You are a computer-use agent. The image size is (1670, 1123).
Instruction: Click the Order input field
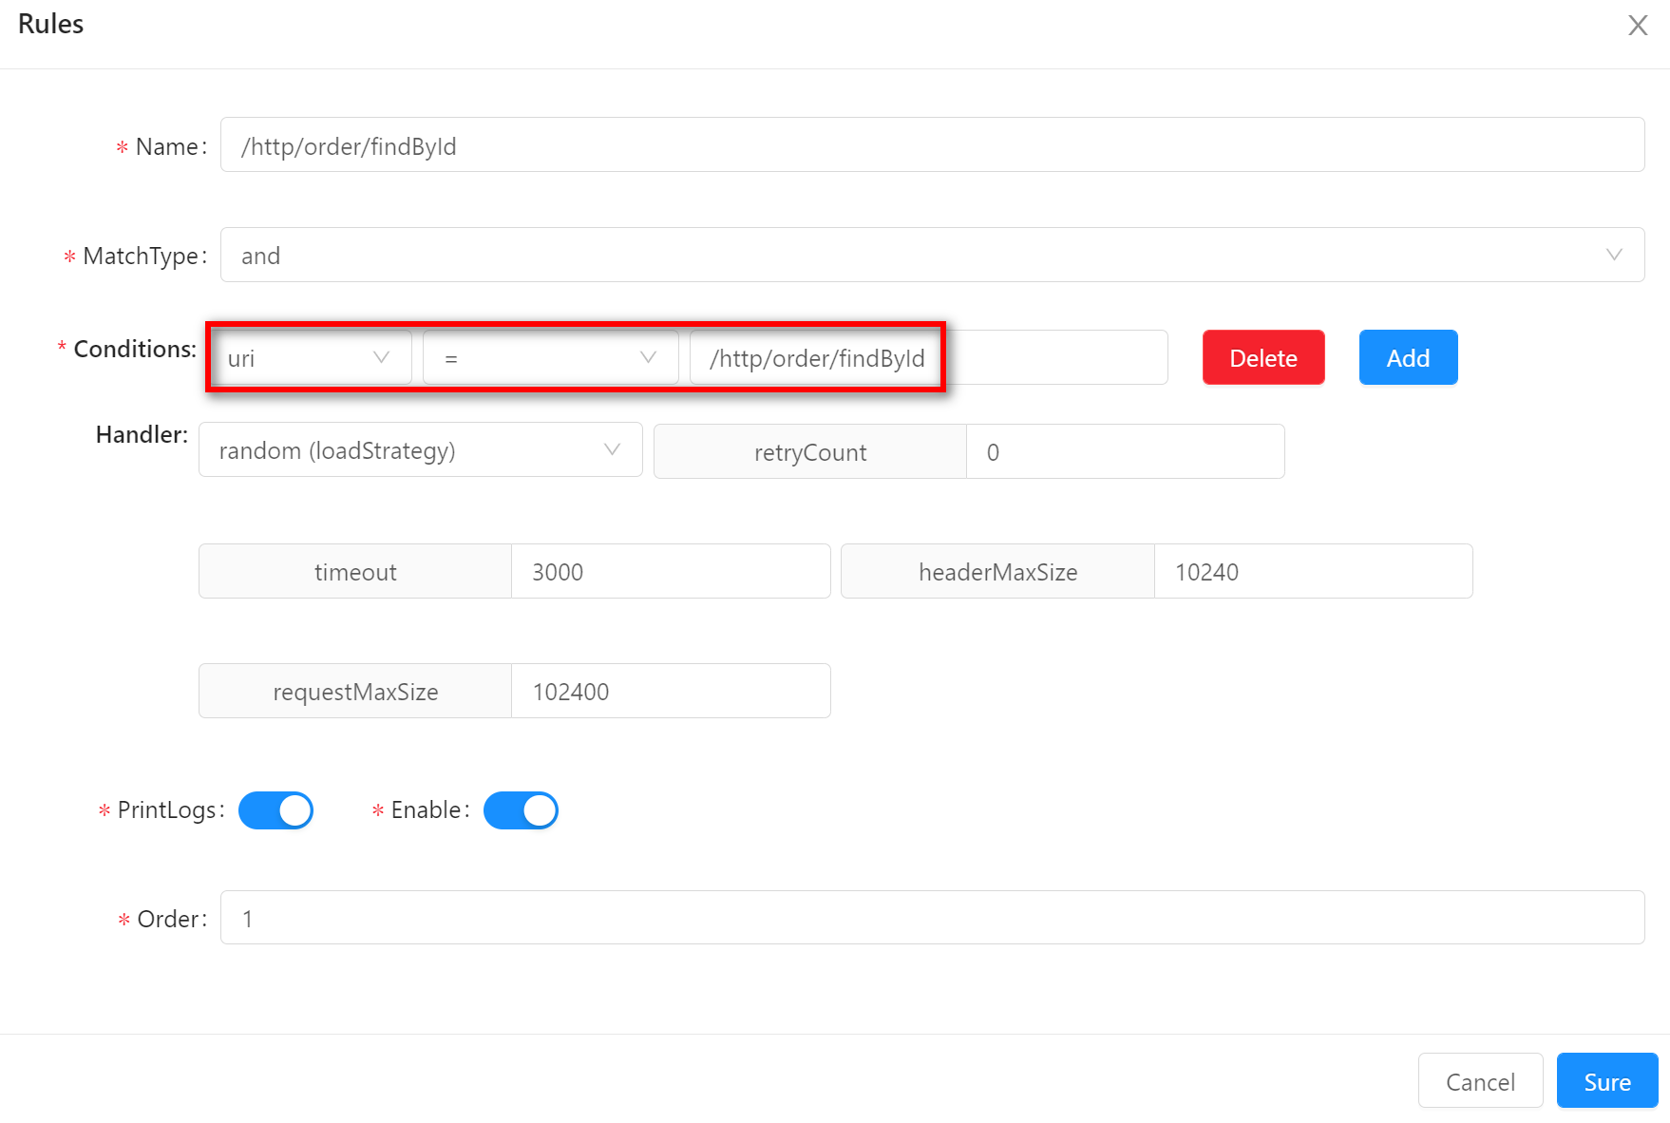[x=931, y=918]
